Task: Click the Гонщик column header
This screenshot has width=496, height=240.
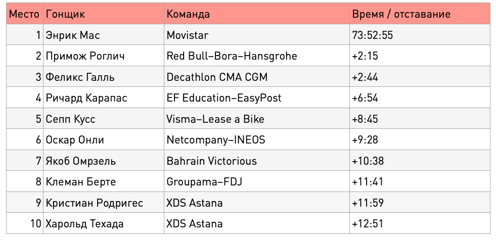Action: pos(104,14)
